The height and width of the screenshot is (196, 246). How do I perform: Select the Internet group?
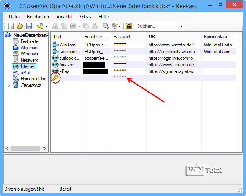[x=27, y=66]
